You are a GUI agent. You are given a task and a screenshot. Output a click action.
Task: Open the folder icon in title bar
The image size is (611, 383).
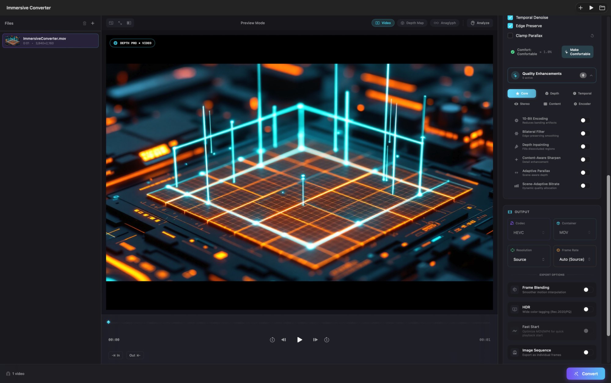pos(602,8)
